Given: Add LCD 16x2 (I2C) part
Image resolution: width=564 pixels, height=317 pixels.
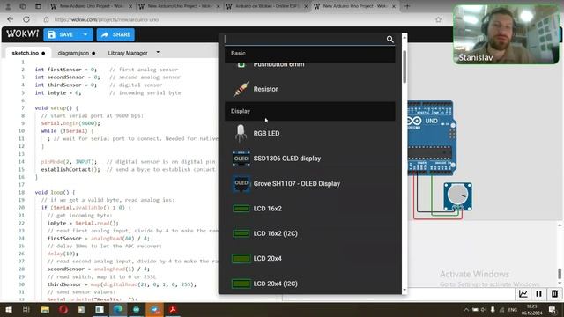Looking at the screenshot, I should tap(309, 233).
